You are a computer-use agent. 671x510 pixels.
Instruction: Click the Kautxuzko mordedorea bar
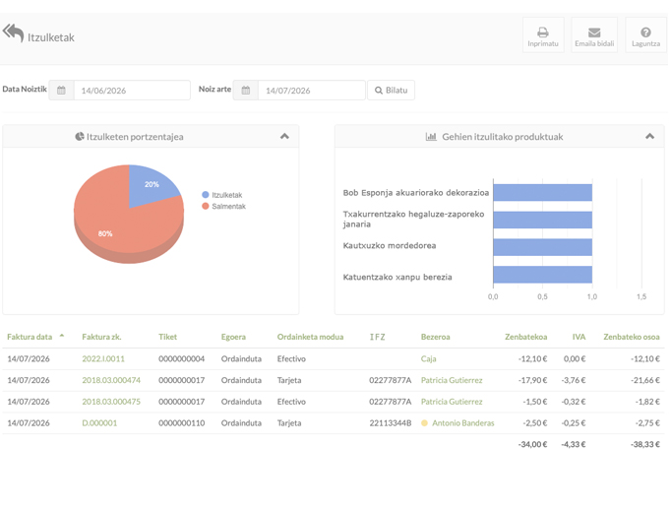[x=543, y=247]
